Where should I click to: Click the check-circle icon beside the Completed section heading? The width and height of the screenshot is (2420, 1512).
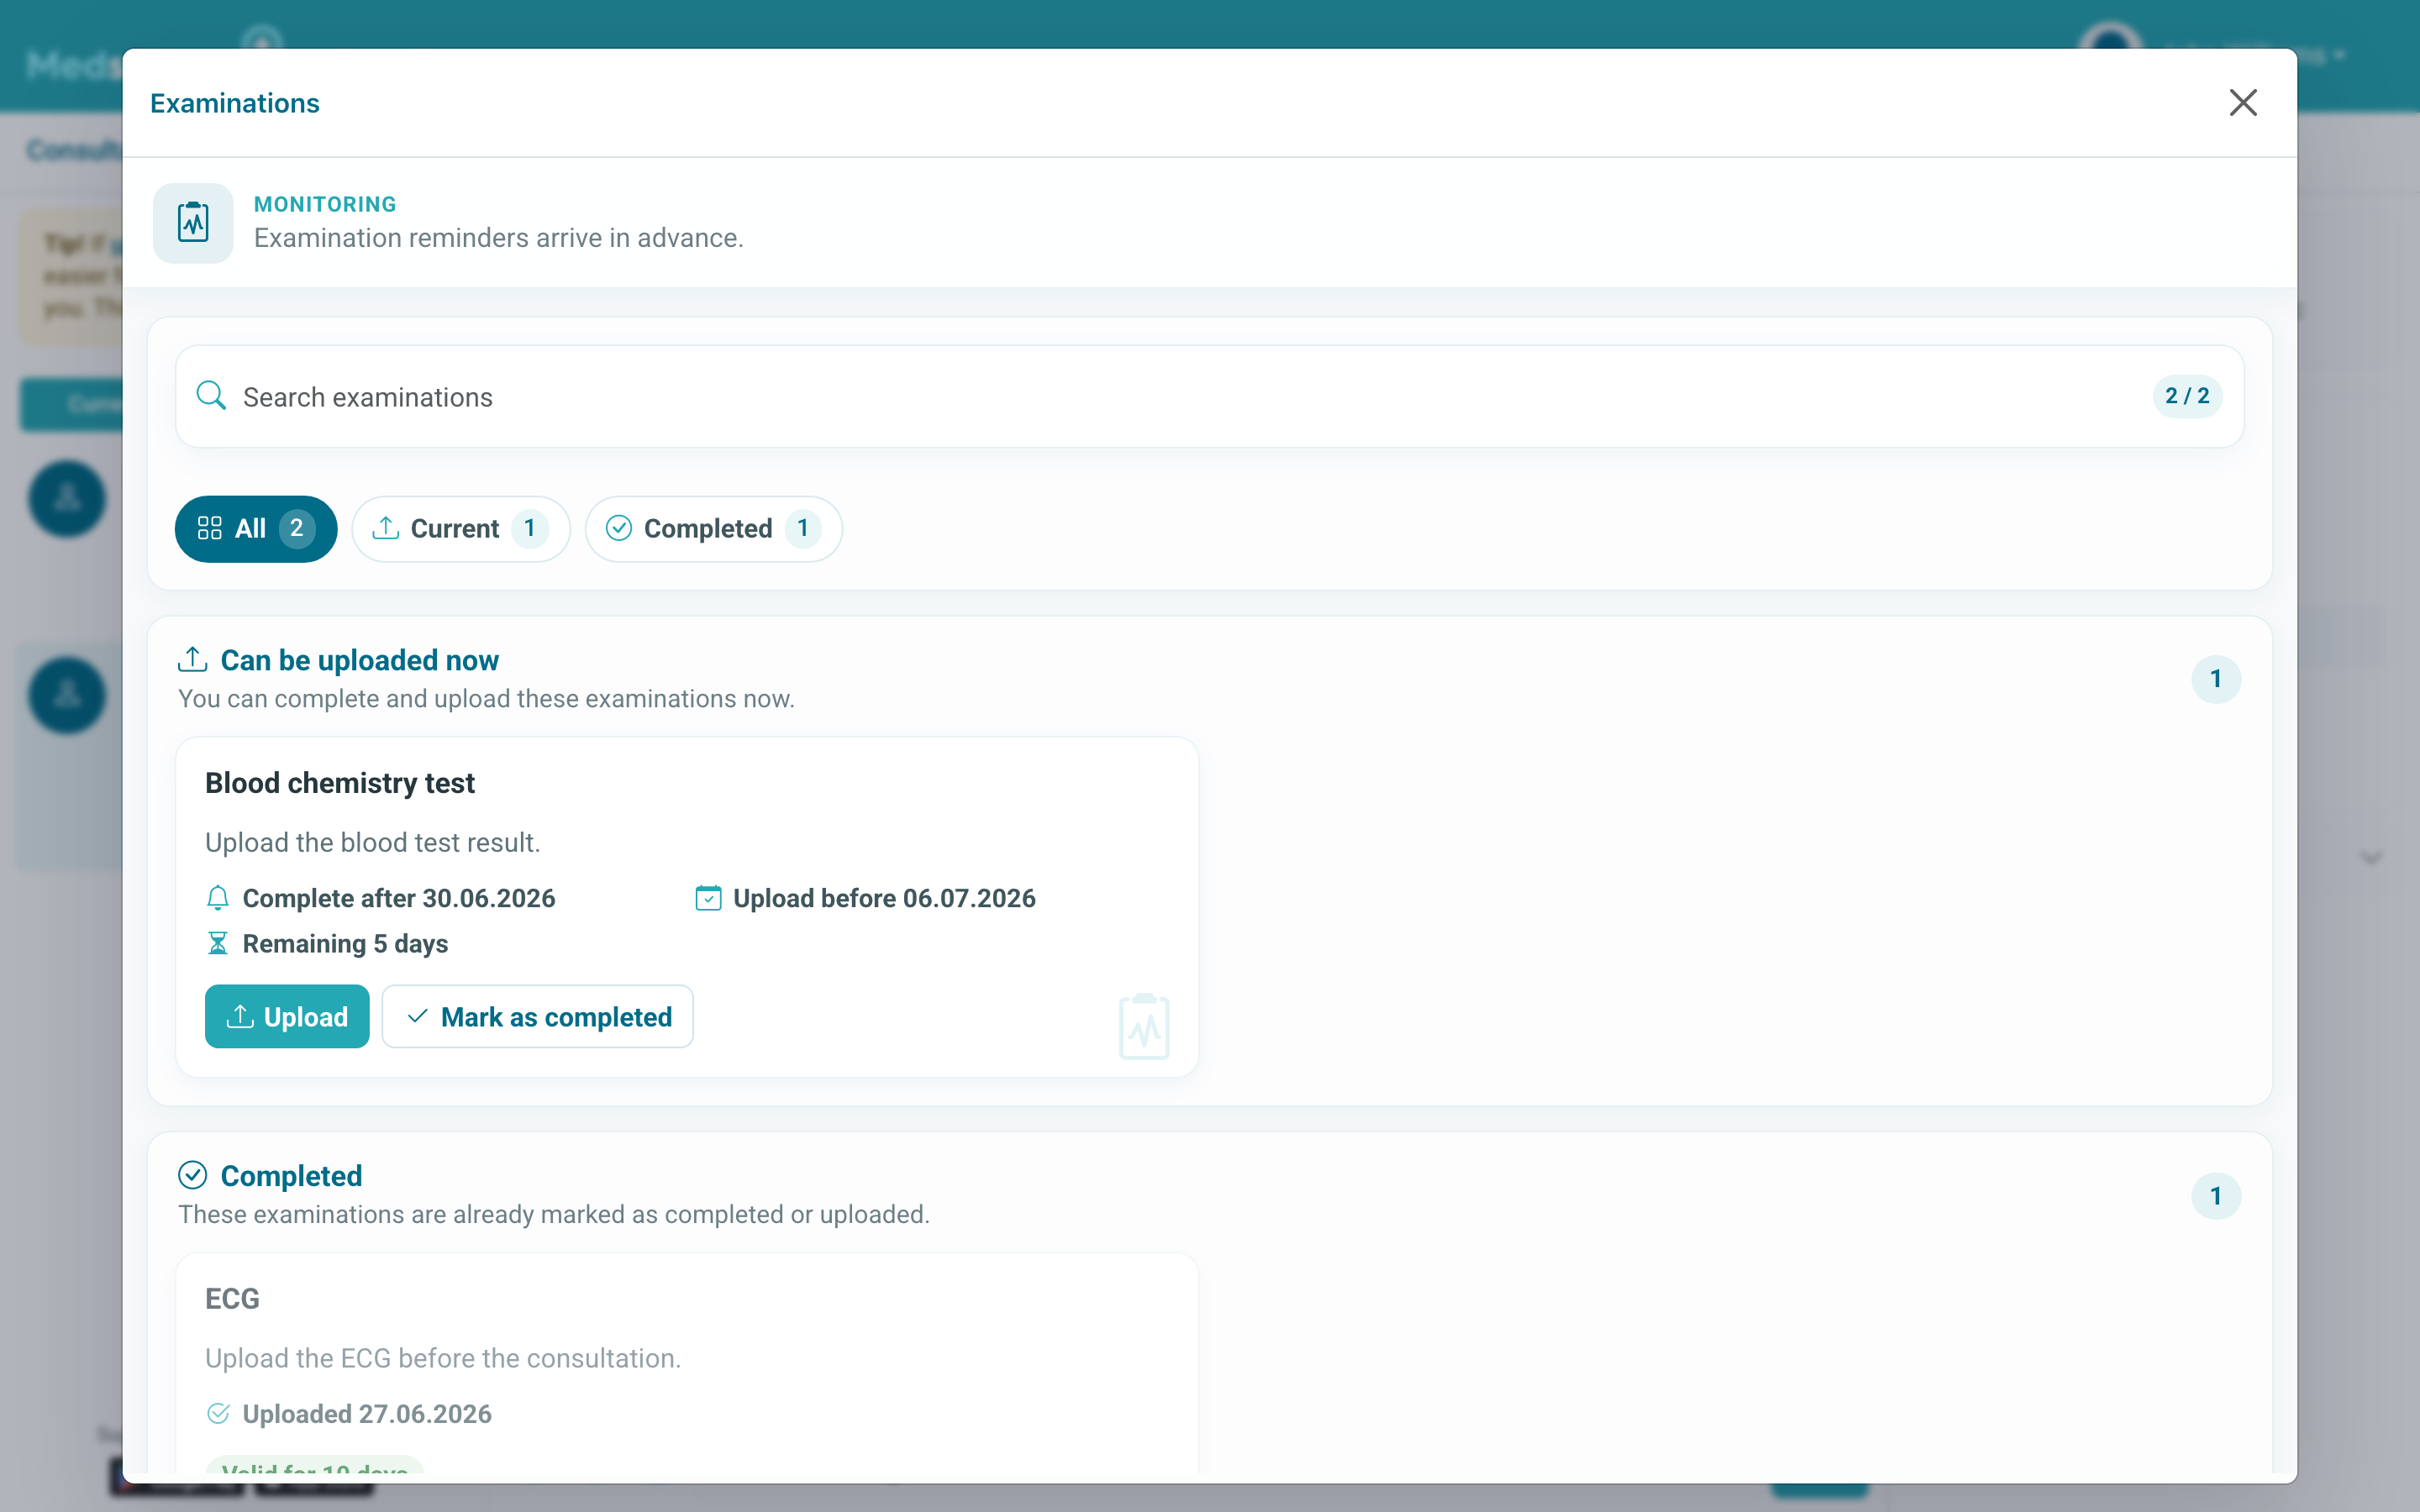point(192,1175)
